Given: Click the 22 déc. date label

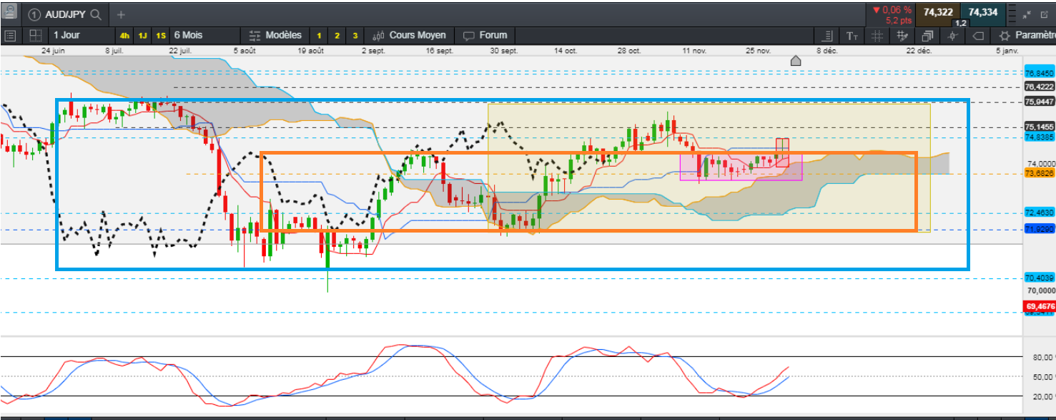Looking at the screenshot, I should point(919,51).
